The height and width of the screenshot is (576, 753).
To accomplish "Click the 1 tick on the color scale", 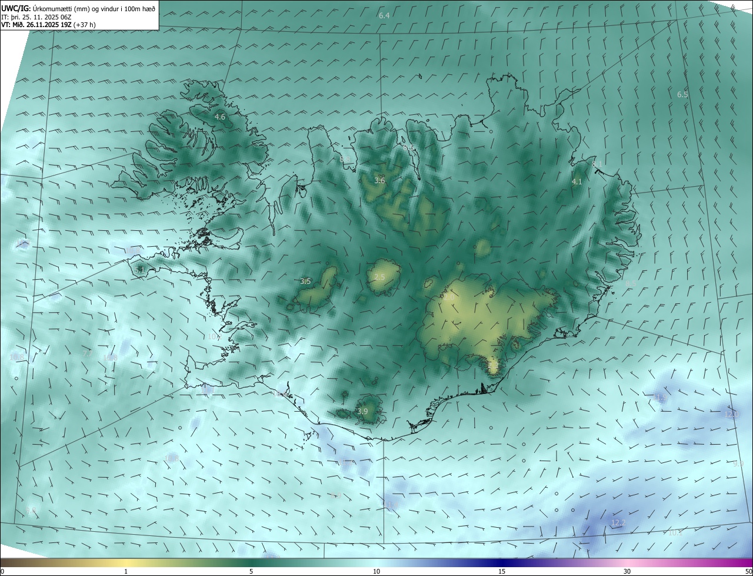I will pyautogui.click(x=126, y=571).
